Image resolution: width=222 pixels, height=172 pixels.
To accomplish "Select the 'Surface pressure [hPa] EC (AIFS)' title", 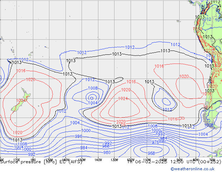I will pos(41,162).
